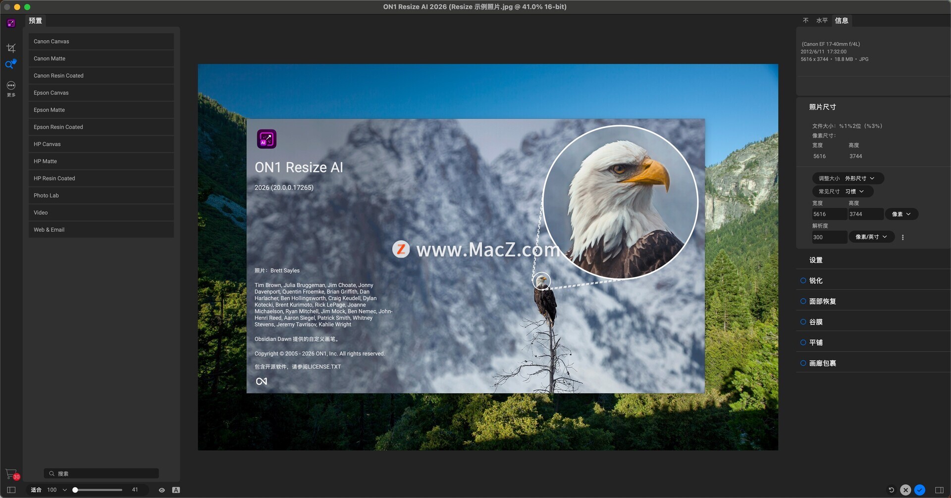Click the zoom value 41 readout
Screen dimensions: 951x498
135,490
